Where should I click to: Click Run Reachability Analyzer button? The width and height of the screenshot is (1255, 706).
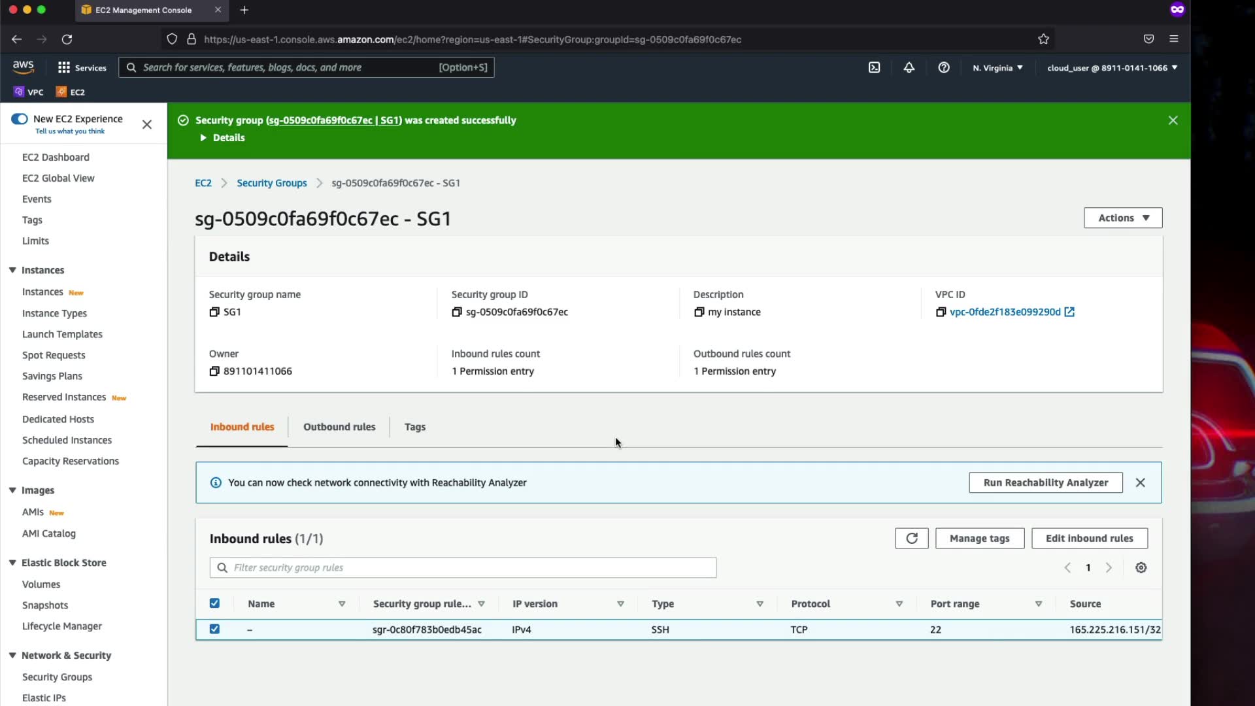pyautogui.click(x=1045, y=483)
